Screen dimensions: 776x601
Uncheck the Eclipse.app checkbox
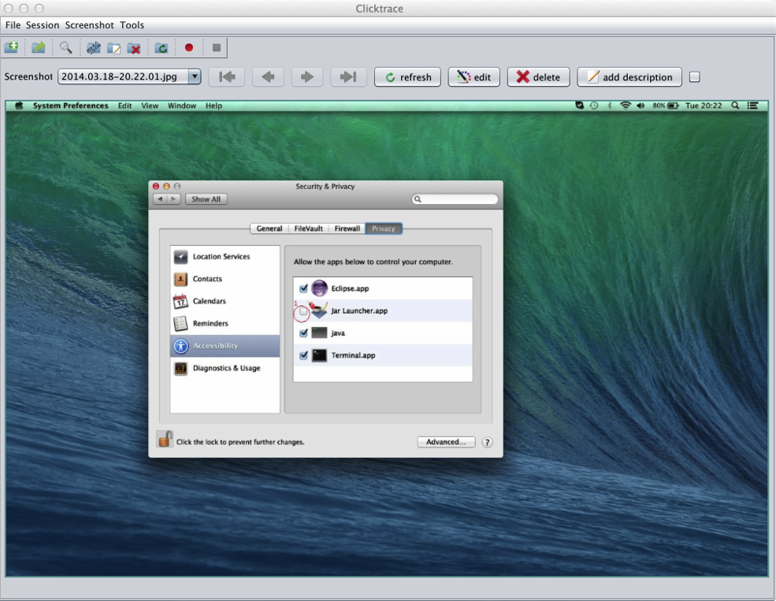point(303,288)
